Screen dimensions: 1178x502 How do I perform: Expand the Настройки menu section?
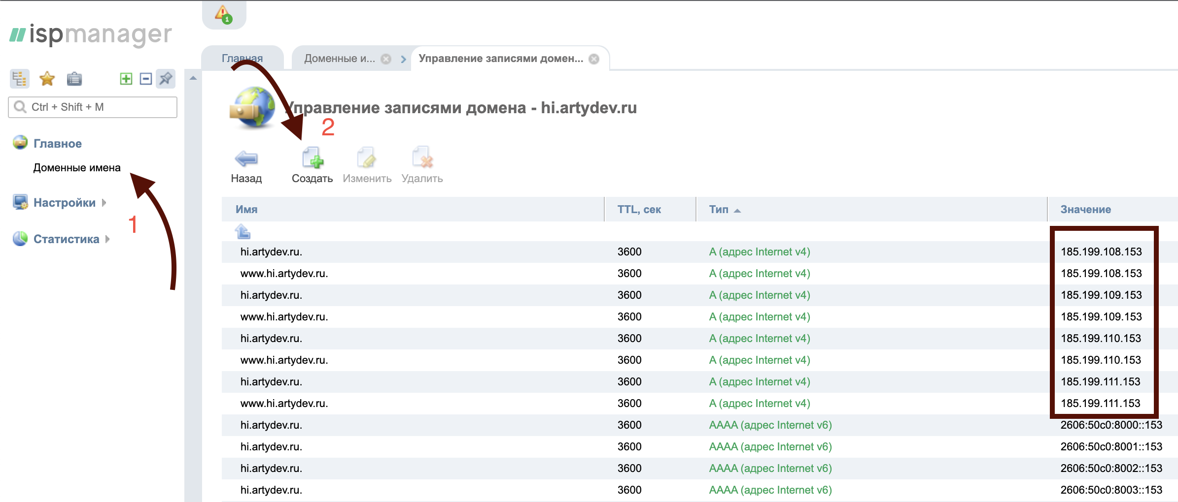click(x=65, y=203)
